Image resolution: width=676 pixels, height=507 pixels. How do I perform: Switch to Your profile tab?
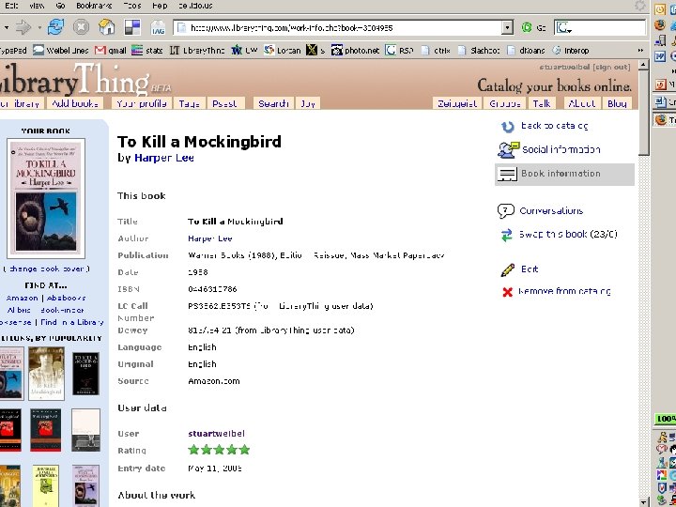(x=142, y=103)
